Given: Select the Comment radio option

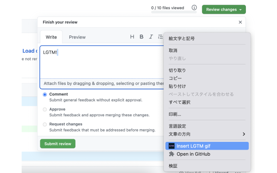Looking at the screenshot, I should tap(45, 94).
